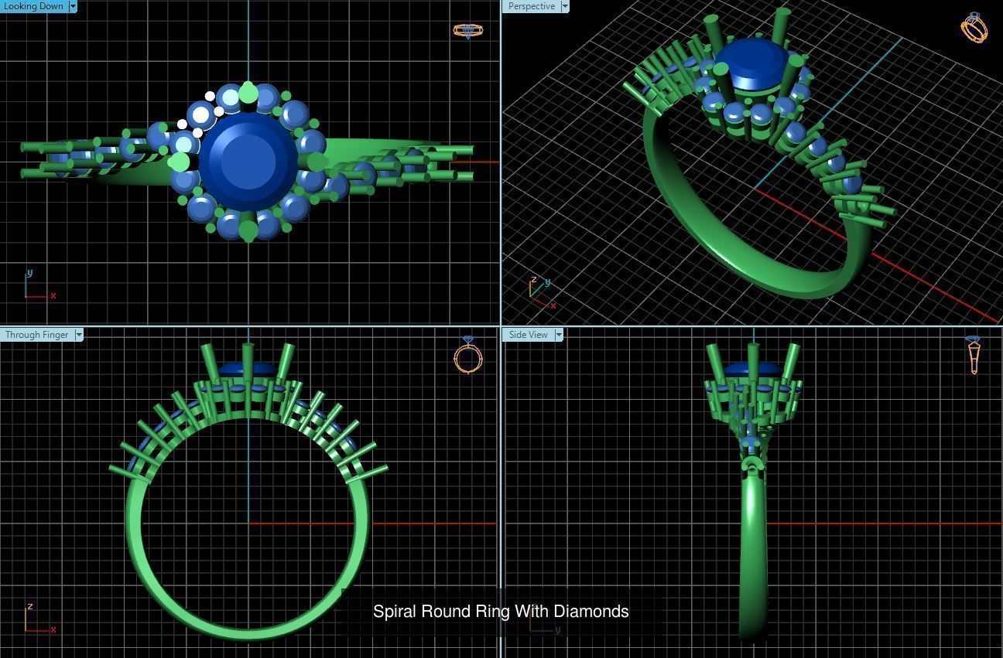1003x658 pixels.
Task: Click the orange ring icon in Perspective view
Action: [974, 27]
